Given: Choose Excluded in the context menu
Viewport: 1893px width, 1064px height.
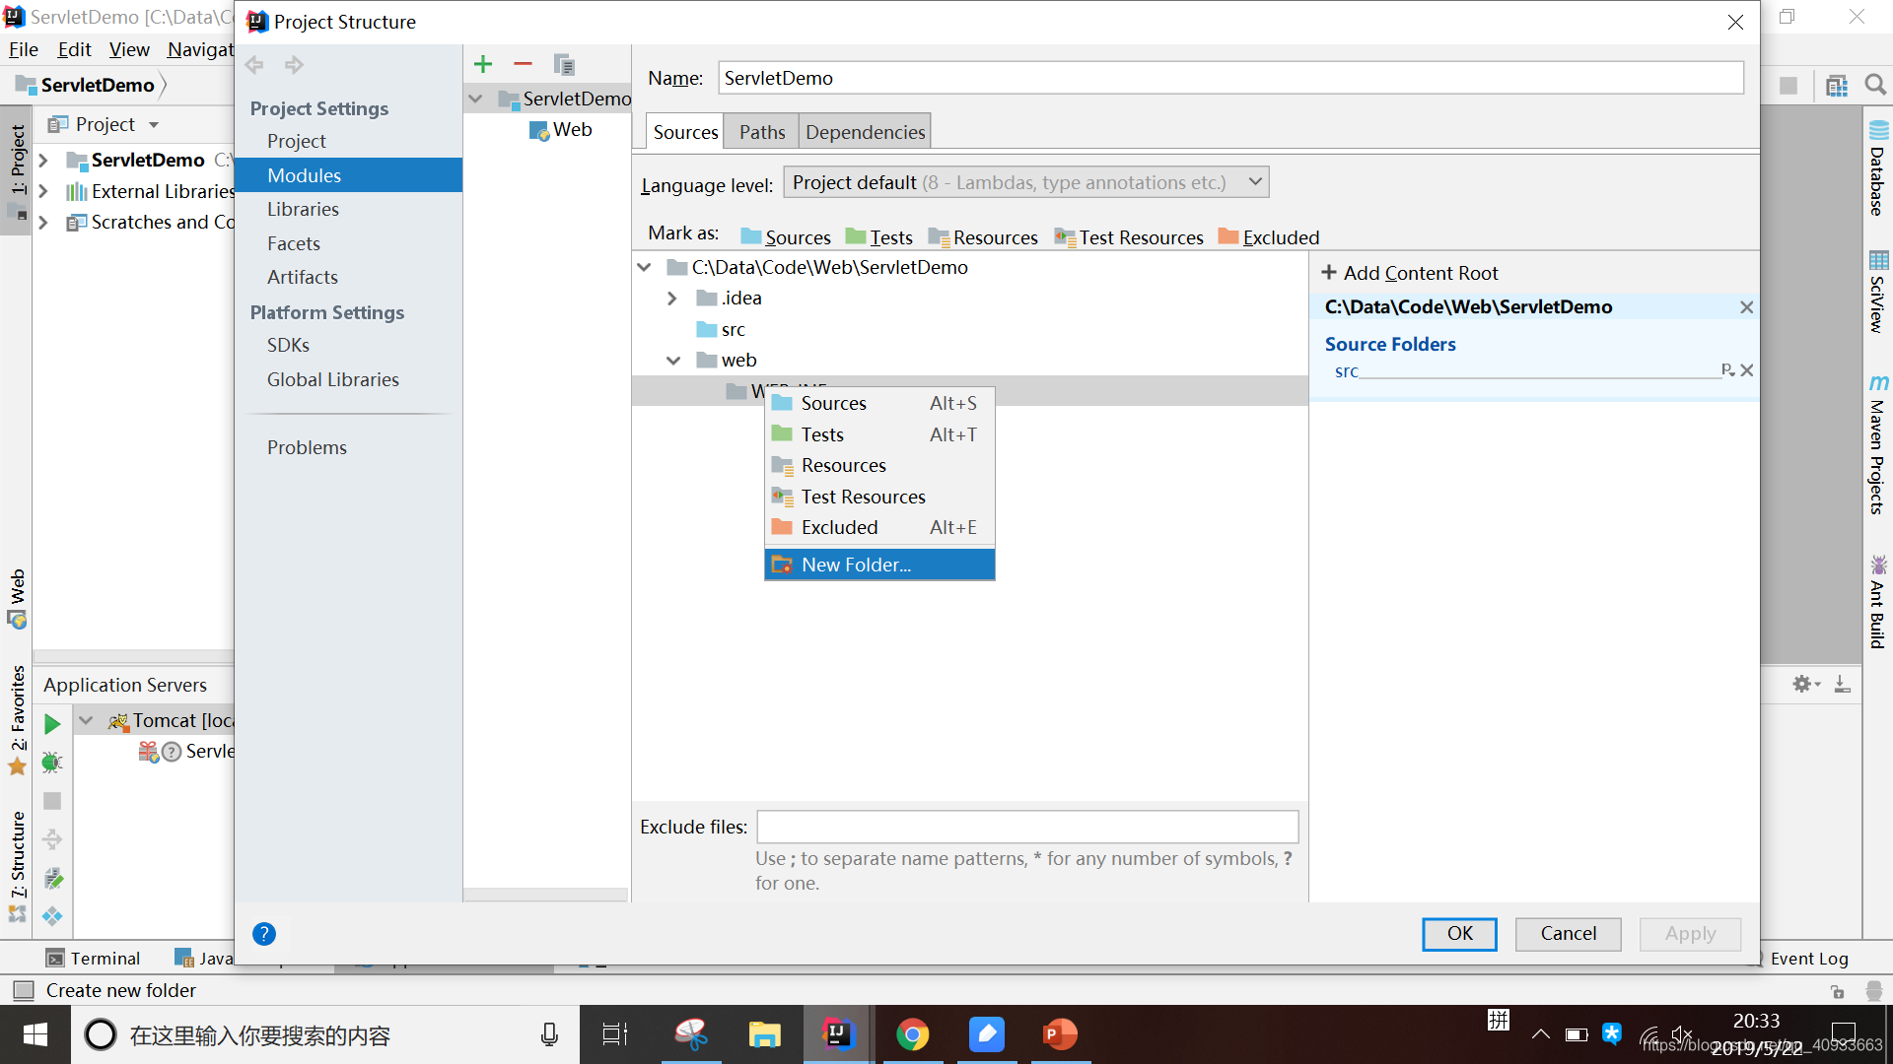Looking at the screenshot, I should click(x=879, y=527).
